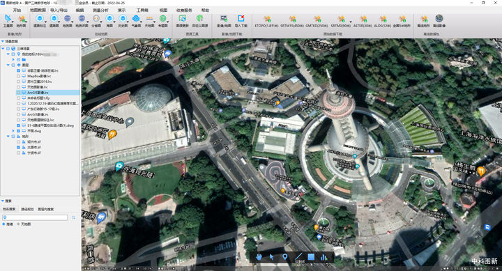The height and width of the screenshot is (271, 502).
Task: Uncheck the S1-6路线平面总体设计图(1).dwg checkbox
Action: [18, 125]
